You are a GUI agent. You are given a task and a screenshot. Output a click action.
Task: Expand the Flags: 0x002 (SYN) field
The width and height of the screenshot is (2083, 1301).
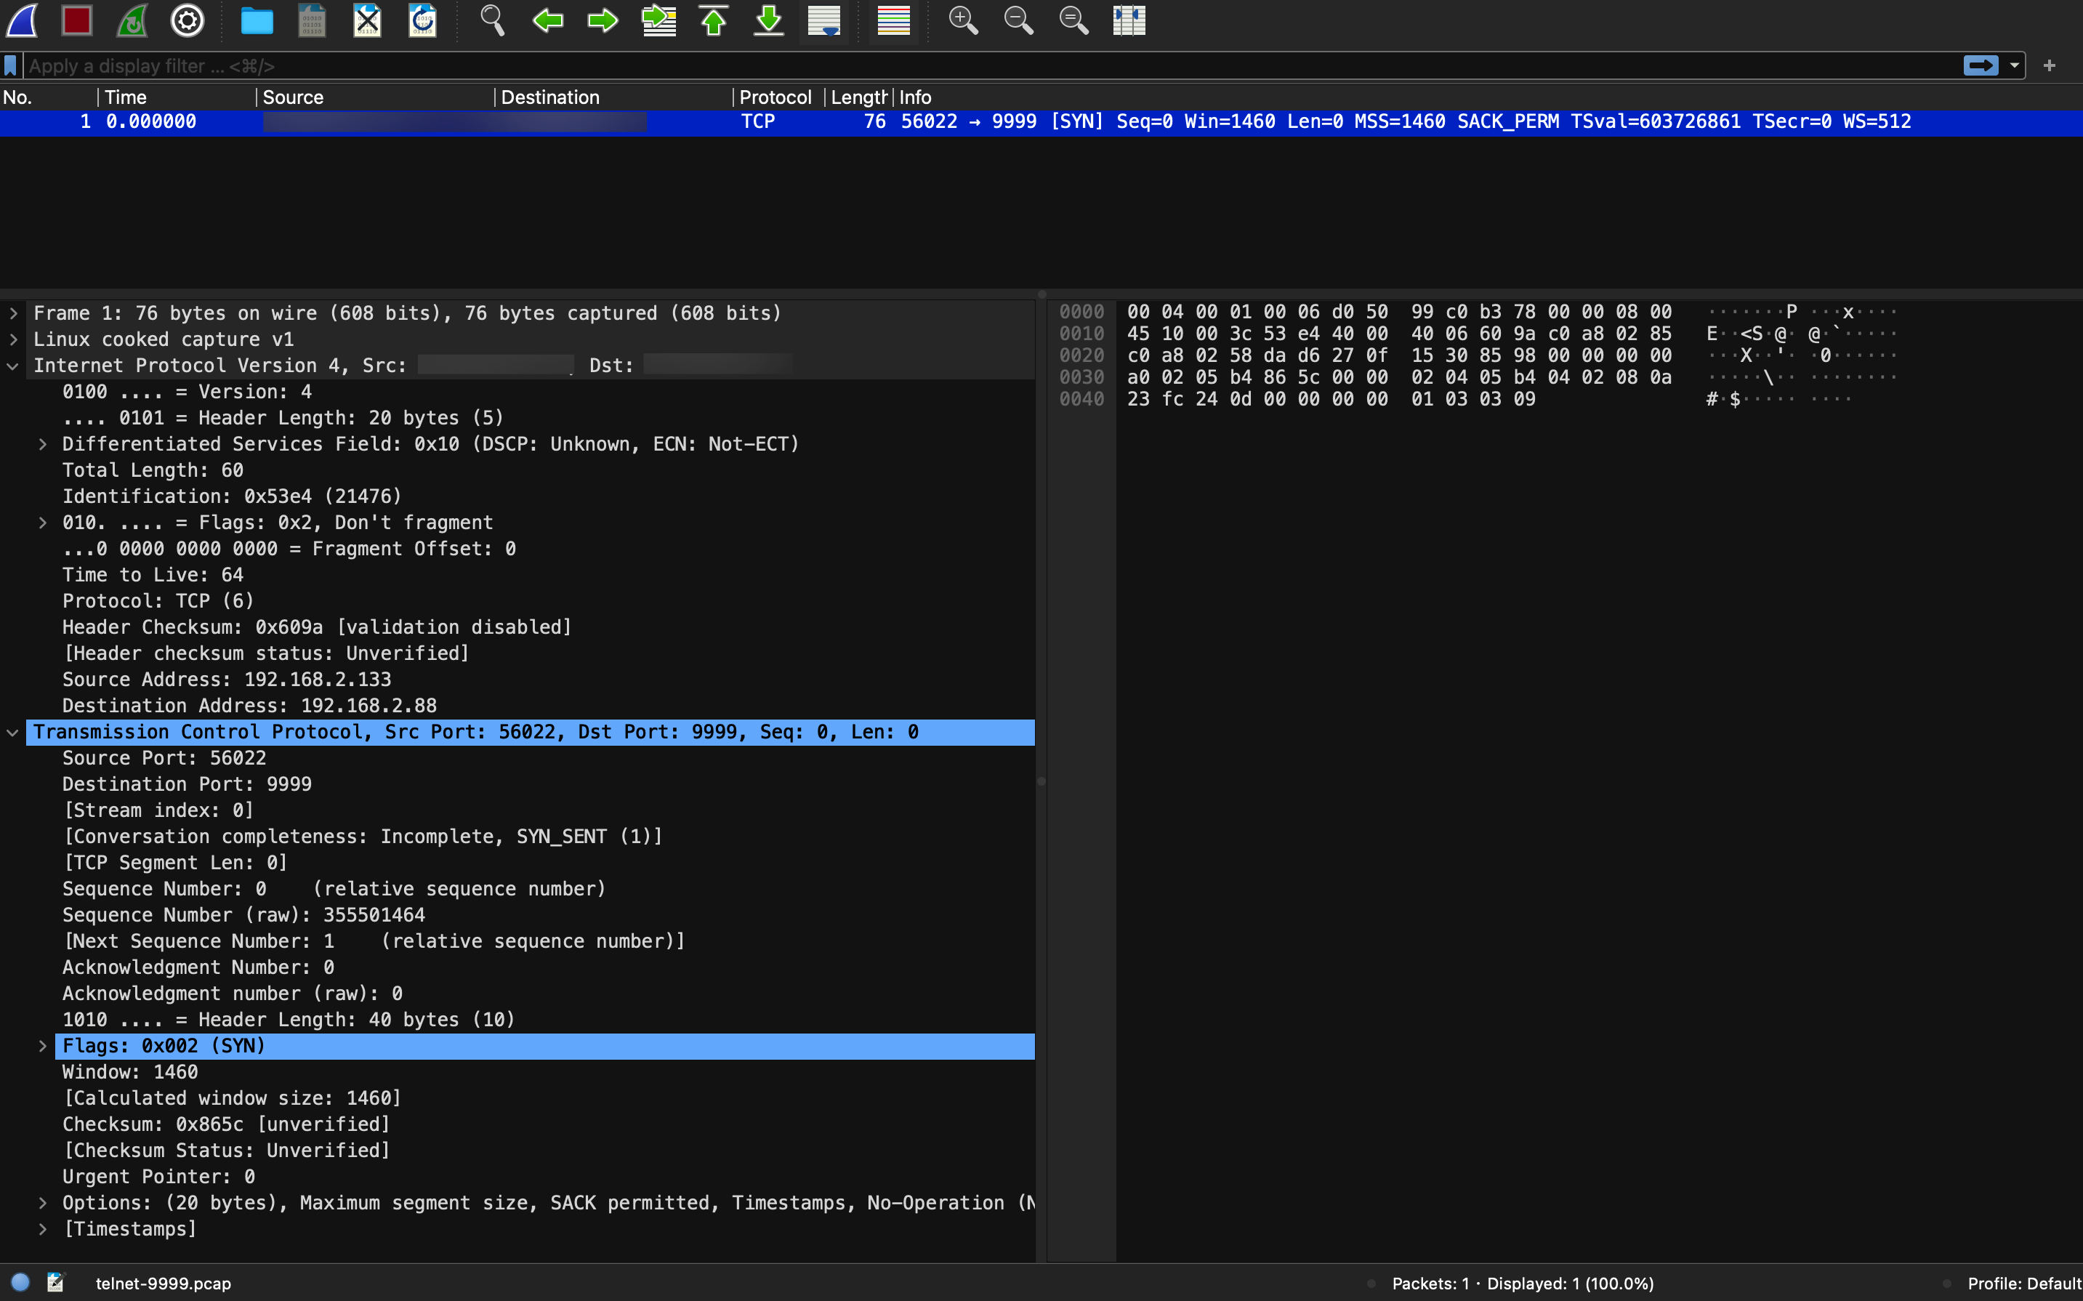[x=42, y=1047]
